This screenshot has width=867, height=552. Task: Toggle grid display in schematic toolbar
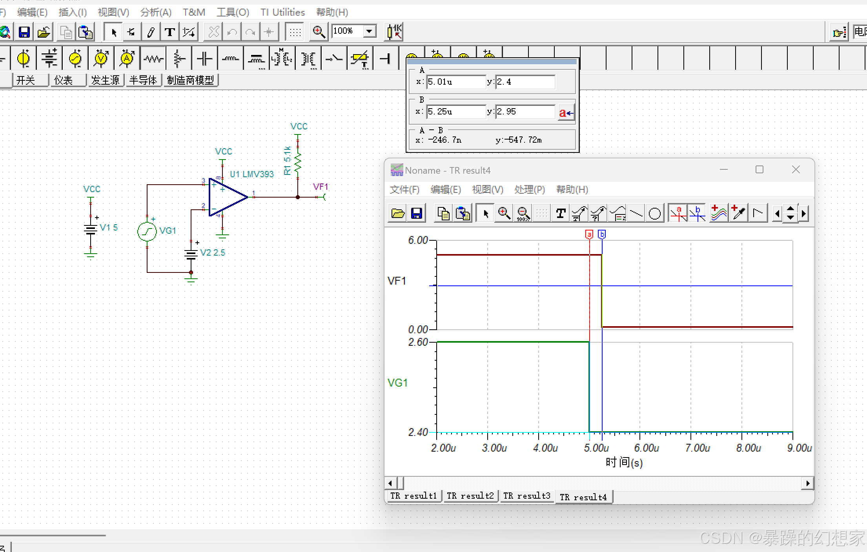tap(295, 32)
